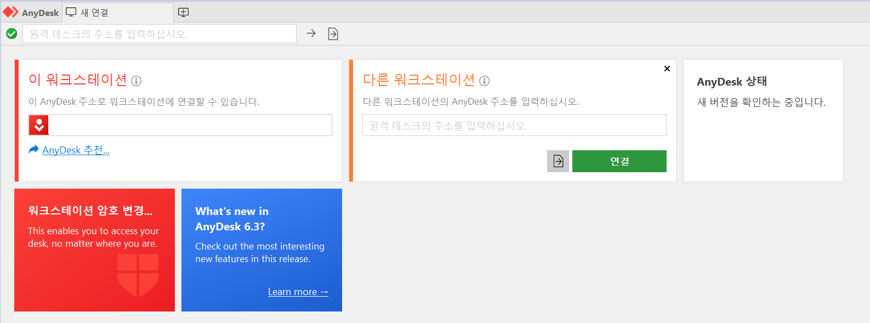The image size is (870, 323).
Task: Open the top toolbar file transfer icon
Action: click(333, 34)
